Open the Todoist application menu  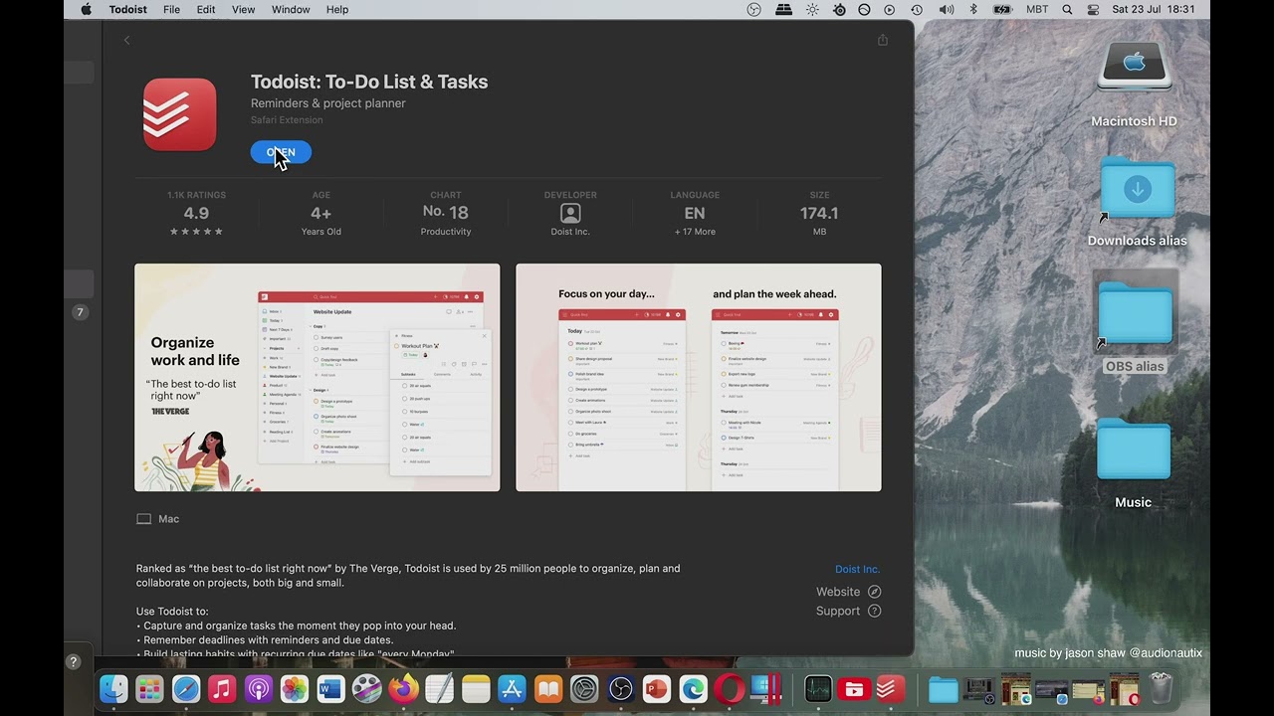click(x=127, y=9)
